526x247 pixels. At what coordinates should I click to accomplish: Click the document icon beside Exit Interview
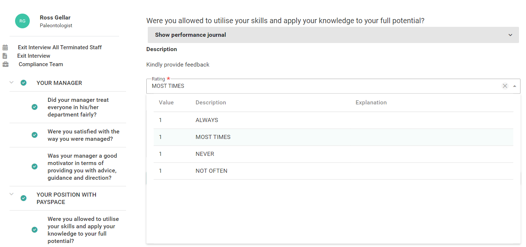click(5, 56)
